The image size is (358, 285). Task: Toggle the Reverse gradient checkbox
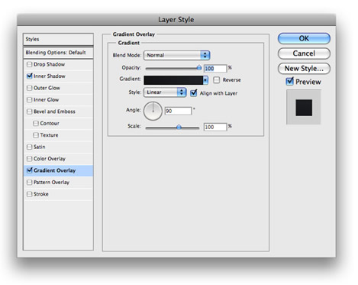[216, 80]
